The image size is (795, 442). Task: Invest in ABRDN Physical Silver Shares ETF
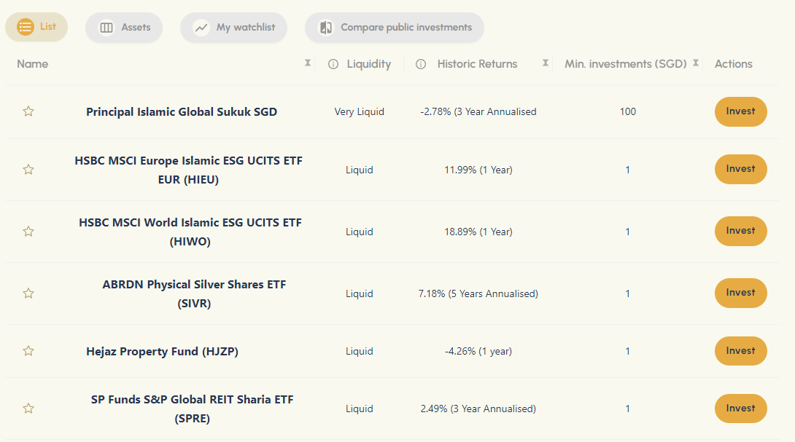click(740, 293)
